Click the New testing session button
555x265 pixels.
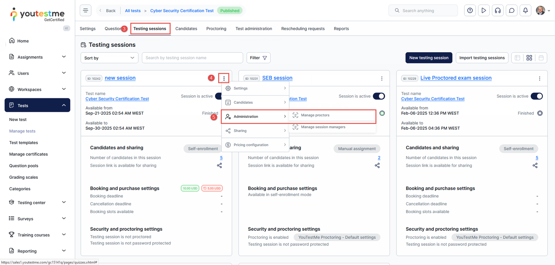[429, 58]
